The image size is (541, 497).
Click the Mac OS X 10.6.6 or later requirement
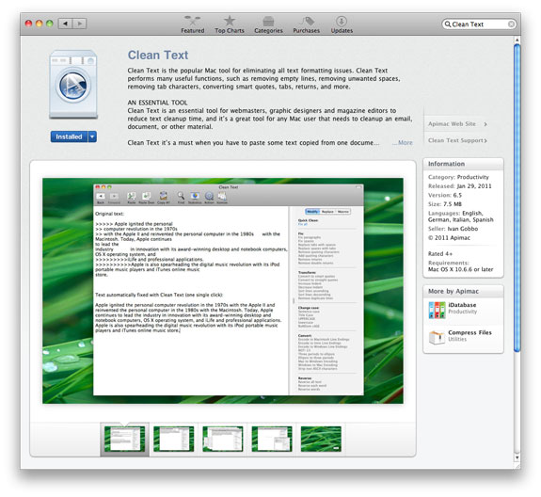coord(460,269)
